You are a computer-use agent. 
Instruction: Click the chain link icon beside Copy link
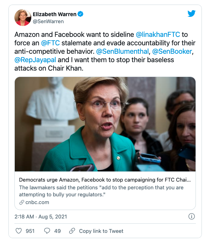tap(72, 231)
